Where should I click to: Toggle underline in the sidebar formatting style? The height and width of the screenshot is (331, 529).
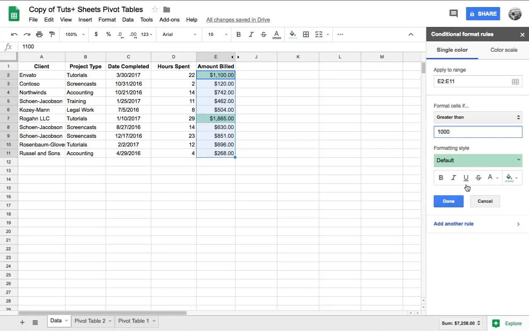466,177
